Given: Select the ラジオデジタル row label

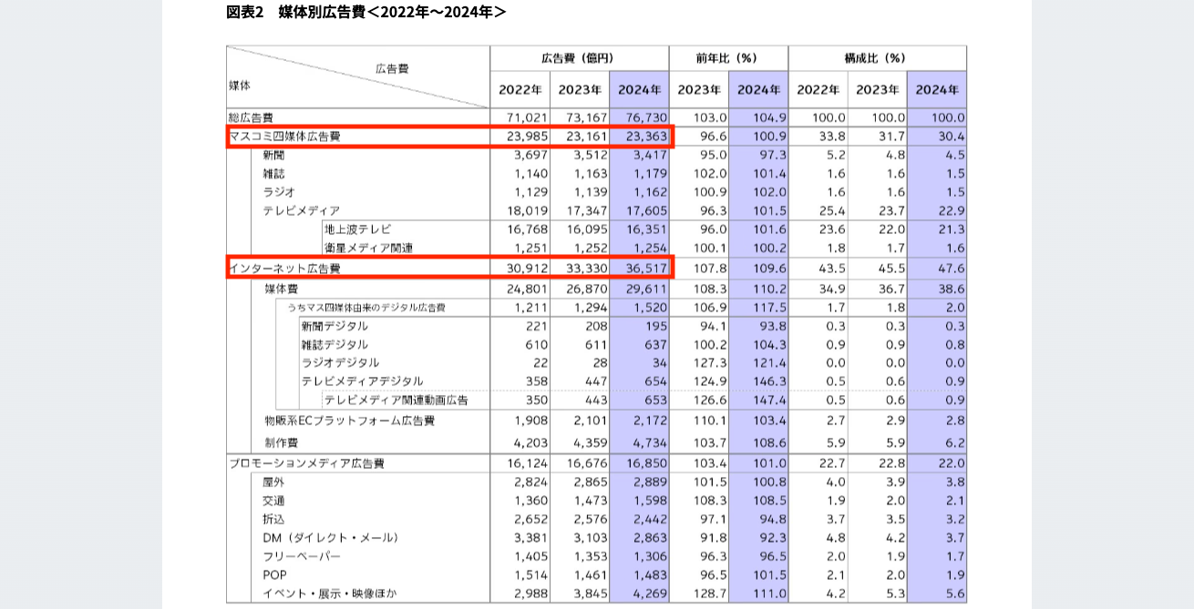Looking at the screenshot, I should 340,363.
